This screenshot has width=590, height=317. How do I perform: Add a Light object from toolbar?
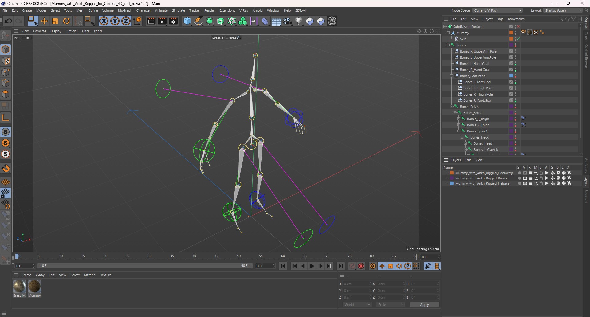(x=299, y=21)
